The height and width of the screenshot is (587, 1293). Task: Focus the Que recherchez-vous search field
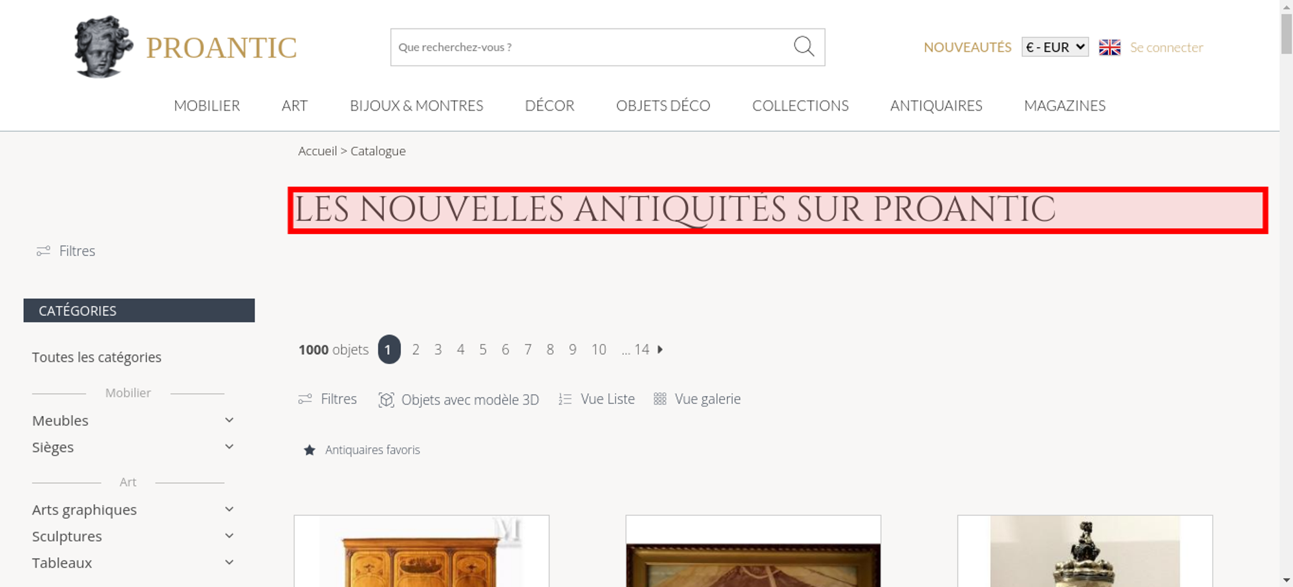[592, 47]
